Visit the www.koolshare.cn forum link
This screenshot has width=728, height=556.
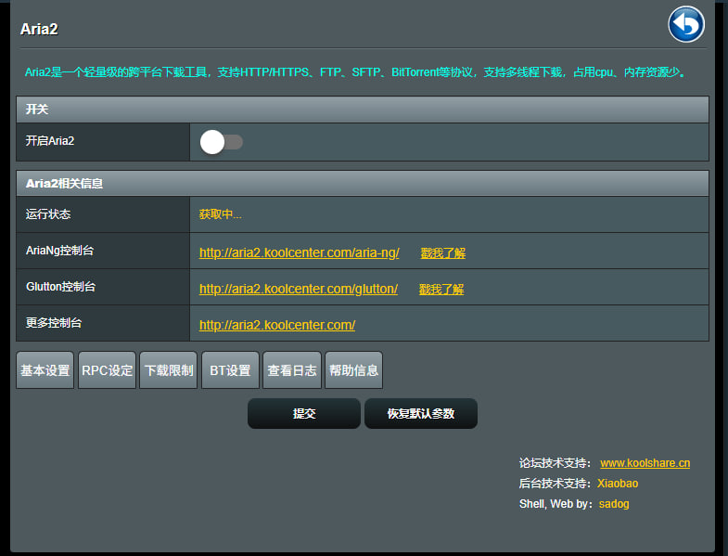point(645,463)
